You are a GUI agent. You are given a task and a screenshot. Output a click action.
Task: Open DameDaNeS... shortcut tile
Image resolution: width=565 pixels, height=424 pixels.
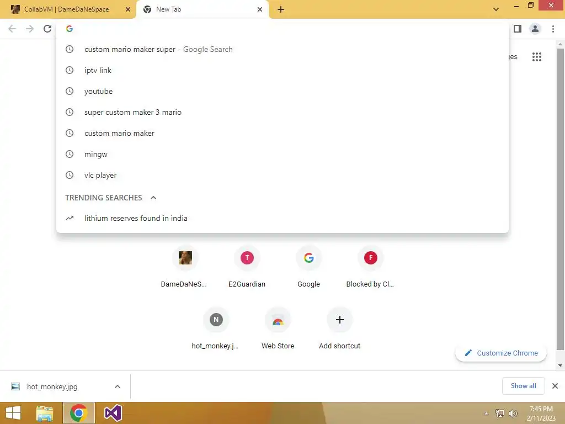[x=185, y=268]
